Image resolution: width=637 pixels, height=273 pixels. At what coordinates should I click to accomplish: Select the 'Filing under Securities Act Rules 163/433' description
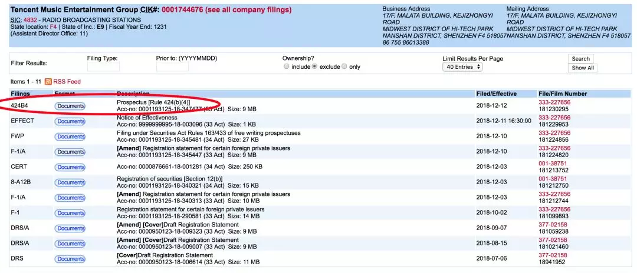(x=209, y=133)
